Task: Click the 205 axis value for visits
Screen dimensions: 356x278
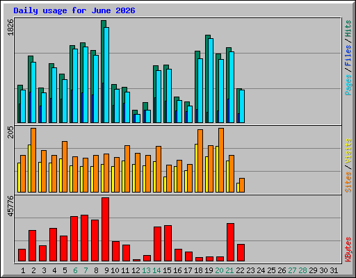Action: pos(10,132)
